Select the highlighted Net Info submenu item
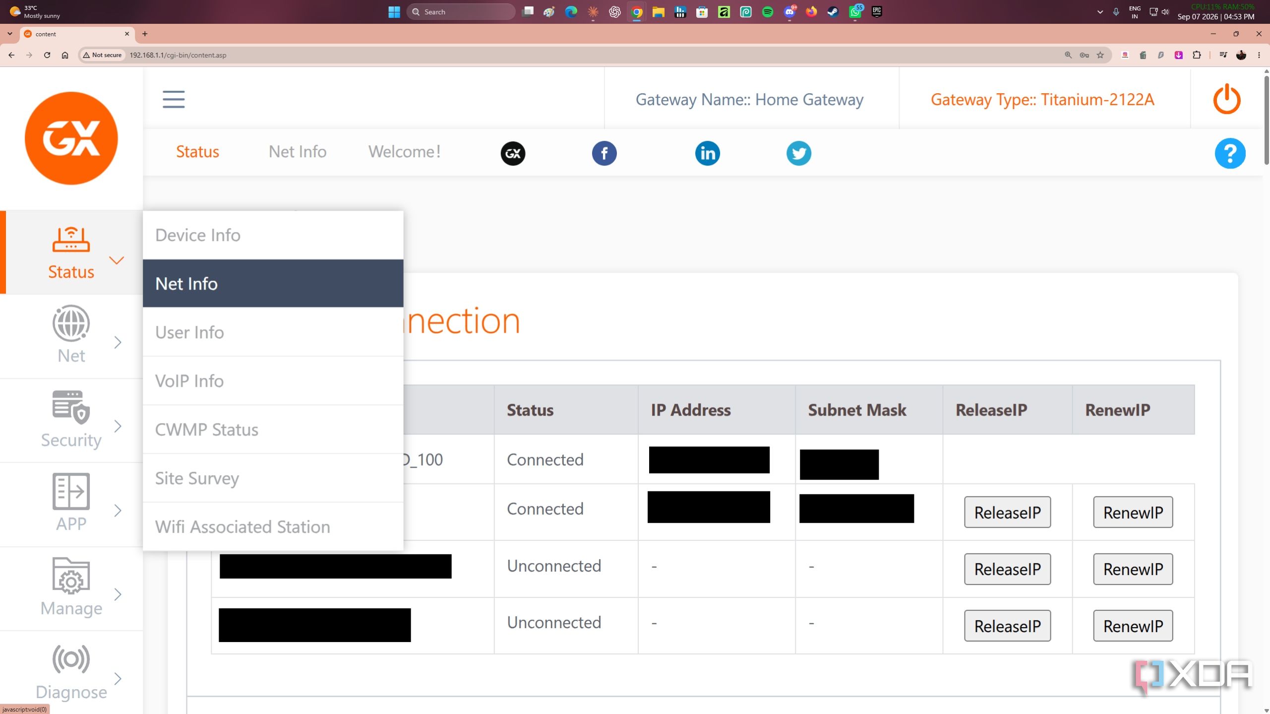 (x=273, y=284)
